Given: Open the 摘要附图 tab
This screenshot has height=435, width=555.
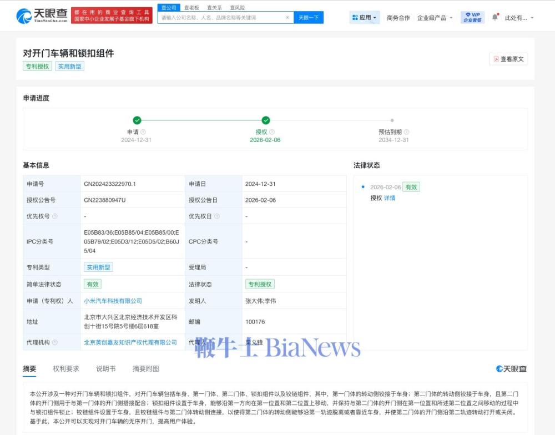Looking at the screenshot, I should click(x=145, y=369).
